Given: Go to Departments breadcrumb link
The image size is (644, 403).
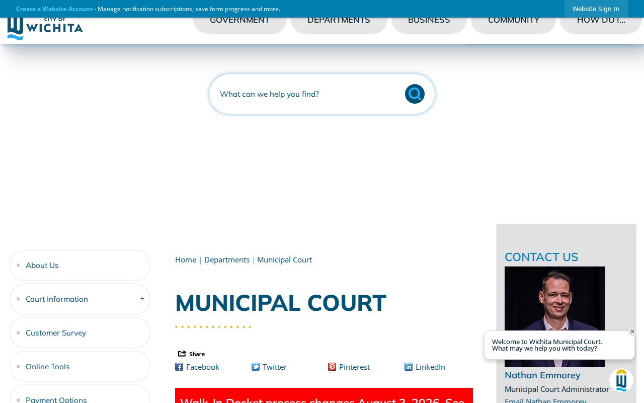Looking at the screenshot, I should pyautogui.click(x=227, y=259).
